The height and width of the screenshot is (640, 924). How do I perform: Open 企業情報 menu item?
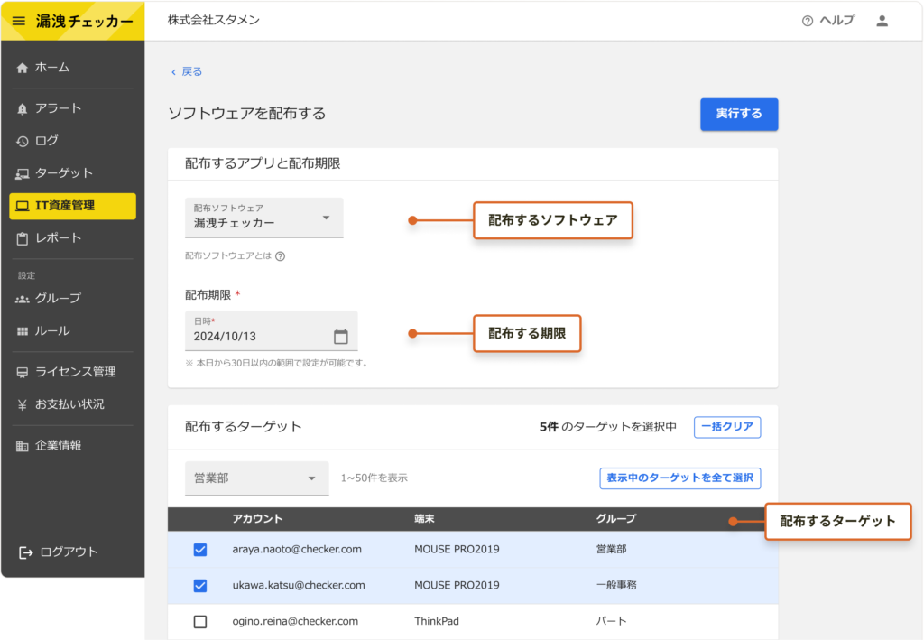[72, 446]
